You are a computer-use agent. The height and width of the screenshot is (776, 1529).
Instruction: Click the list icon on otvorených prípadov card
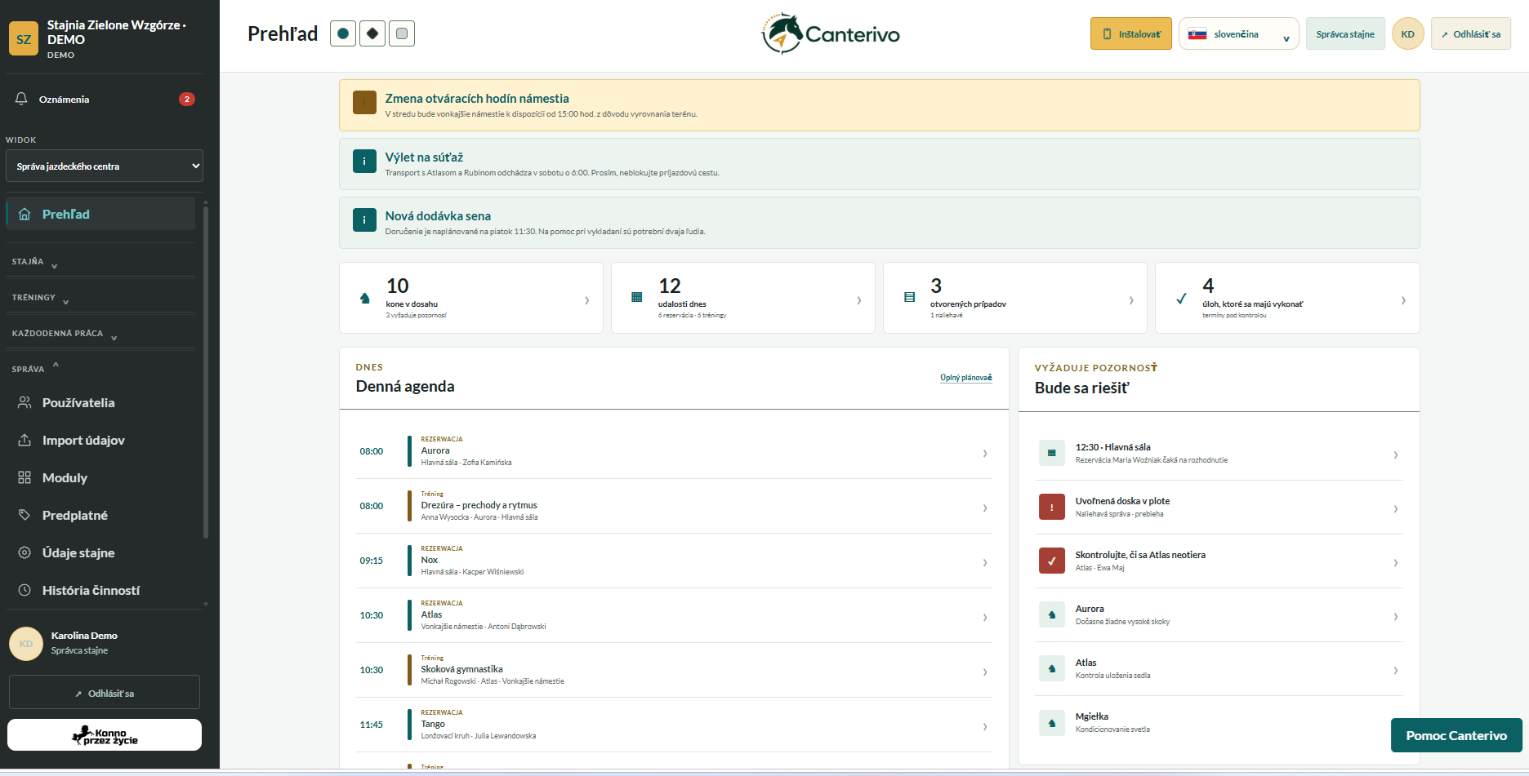[909, 298]
